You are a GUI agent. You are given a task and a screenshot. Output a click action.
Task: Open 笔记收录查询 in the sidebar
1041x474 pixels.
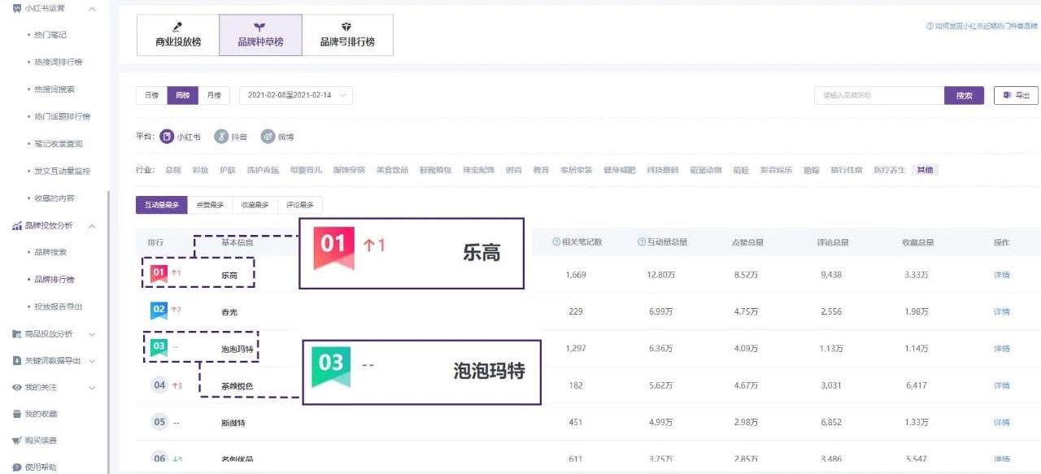[x=59, y=143]
